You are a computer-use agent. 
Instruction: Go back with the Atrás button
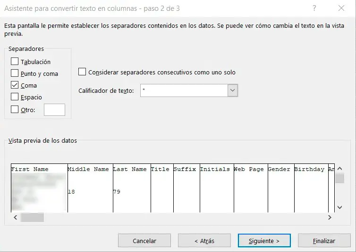[204, 241]
